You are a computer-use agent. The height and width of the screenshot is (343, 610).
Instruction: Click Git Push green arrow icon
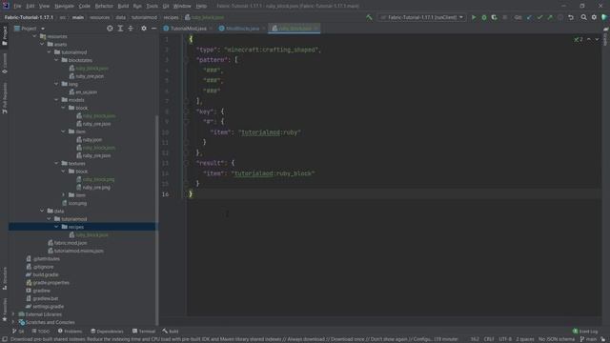(x=550, y=17)
